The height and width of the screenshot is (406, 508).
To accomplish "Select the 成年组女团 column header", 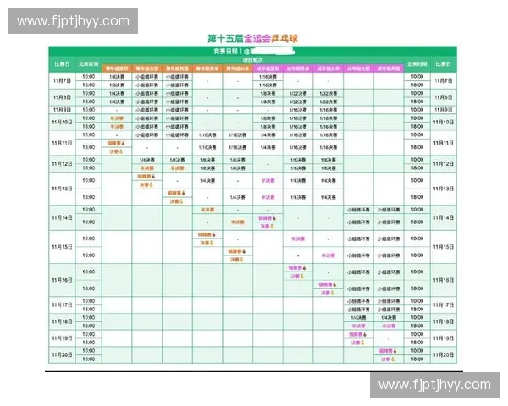I will [358, 69].
